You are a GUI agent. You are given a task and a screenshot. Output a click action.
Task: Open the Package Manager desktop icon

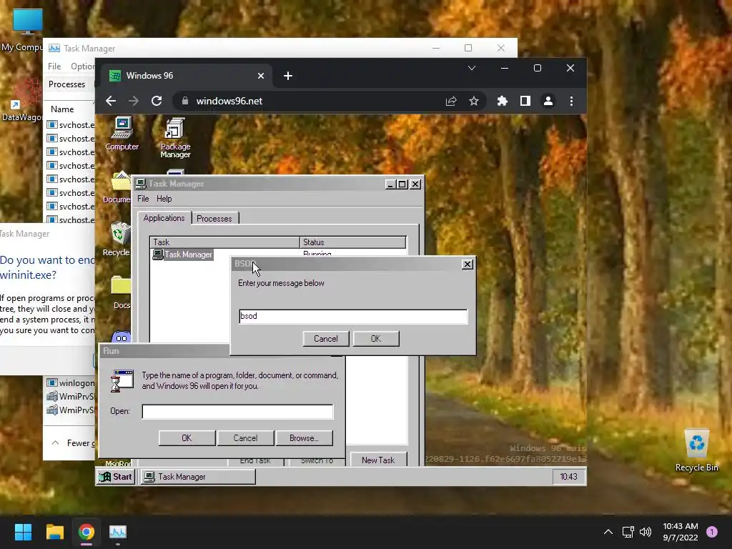[175, 137]
